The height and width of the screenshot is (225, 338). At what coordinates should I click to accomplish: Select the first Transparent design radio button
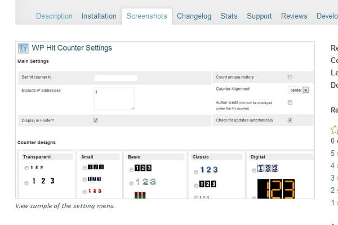point(26,168)
